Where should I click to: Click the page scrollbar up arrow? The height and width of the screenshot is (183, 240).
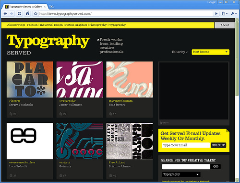tap(237, 20)
